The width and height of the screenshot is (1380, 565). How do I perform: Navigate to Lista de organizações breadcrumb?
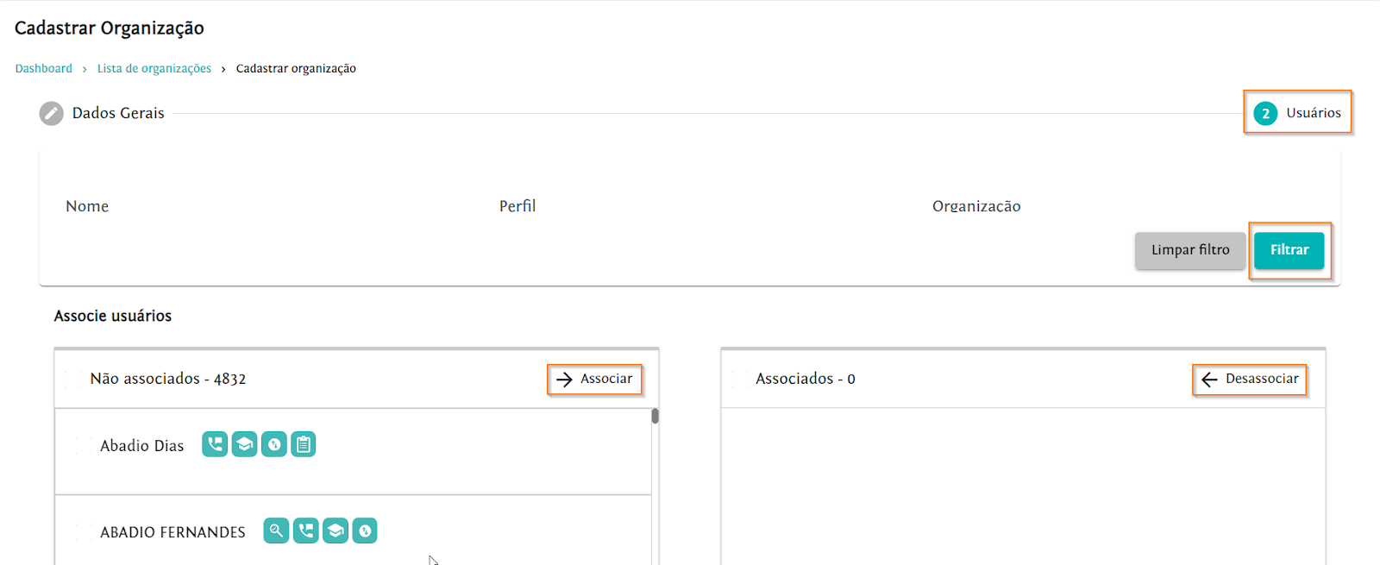pos(154,69)
